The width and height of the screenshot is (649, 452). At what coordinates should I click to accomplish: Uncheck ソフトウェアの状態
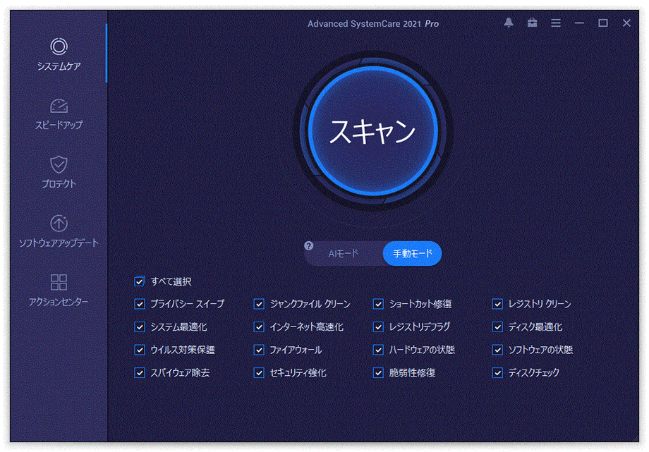pos(497,350)
